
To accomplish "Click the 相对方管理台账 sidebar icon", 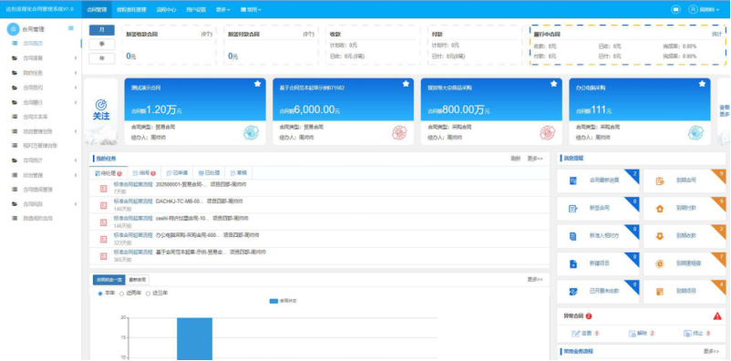I will pyautogui.click(x=15, y=146).
